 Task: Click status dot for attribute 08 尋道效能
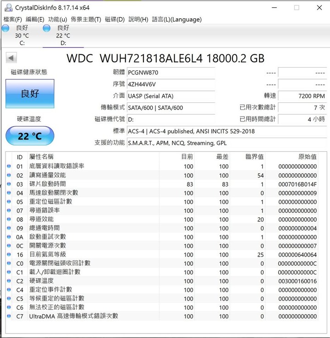point(9,219)
